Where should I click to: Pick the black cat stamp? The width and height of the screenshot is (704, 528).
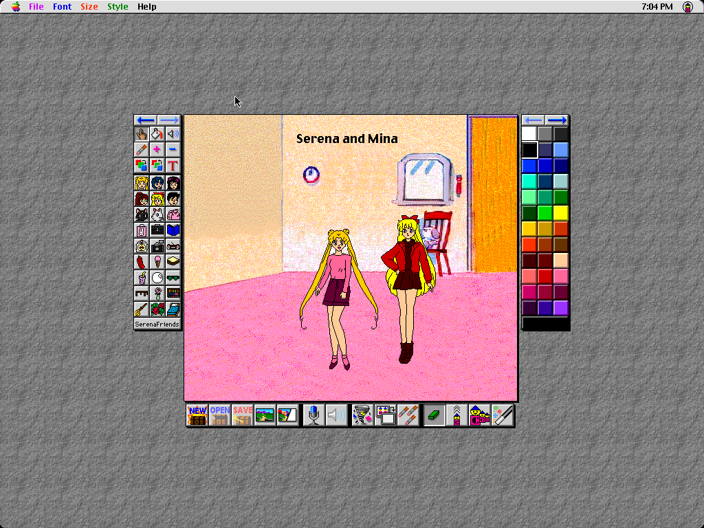(x=142, y=214)
